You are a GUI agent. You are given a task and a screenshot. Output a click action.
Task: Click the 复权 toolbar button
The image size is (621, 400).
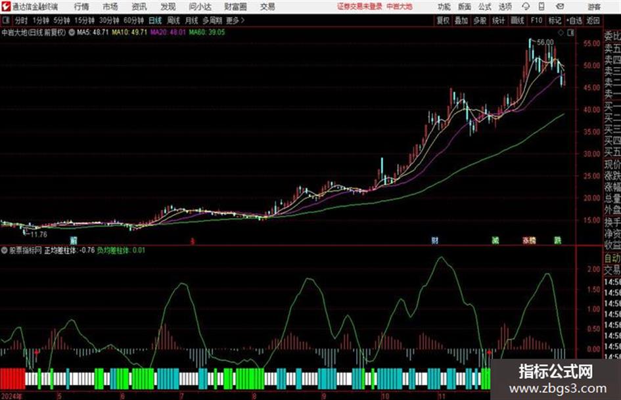click(x=443, y=20)
